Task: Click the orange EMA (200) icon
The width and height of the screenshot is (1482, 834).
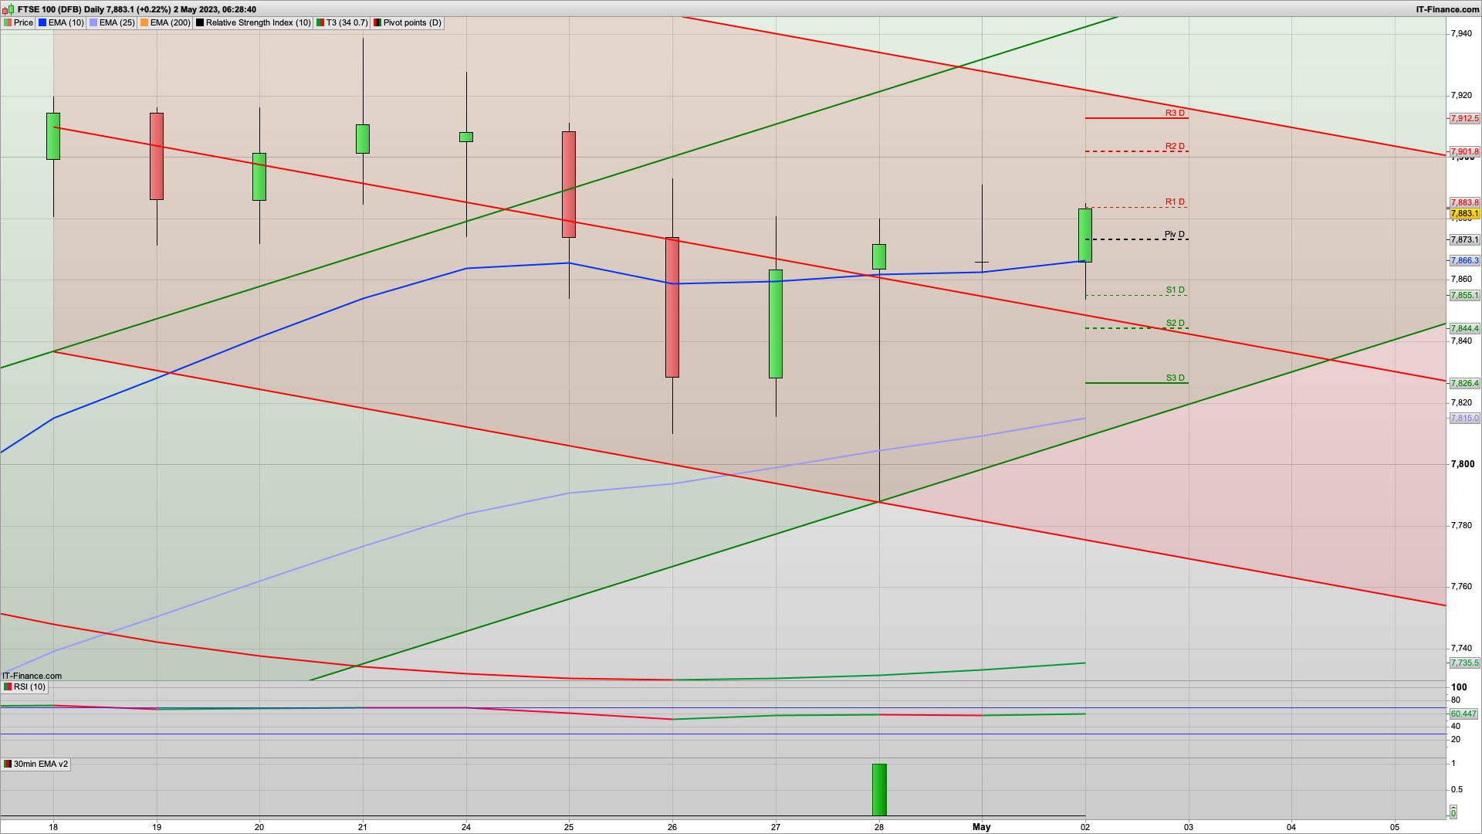Action: (144, 23)
